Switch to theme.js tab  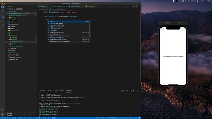tap(90, 6)
